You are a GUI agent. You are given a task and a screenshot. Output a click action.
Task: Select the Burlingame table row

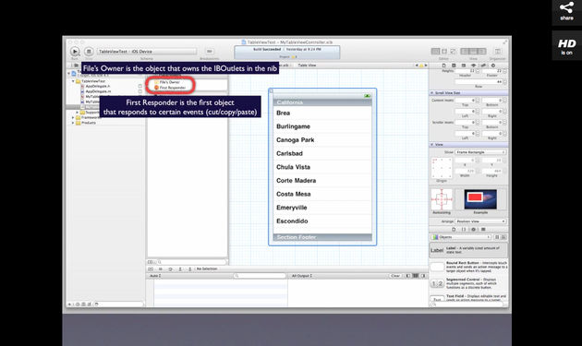point(322,126)
